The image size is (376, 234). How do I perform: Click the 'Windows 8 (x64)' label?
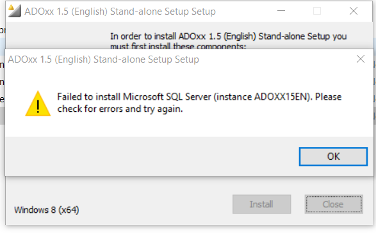tap(47, 210)
